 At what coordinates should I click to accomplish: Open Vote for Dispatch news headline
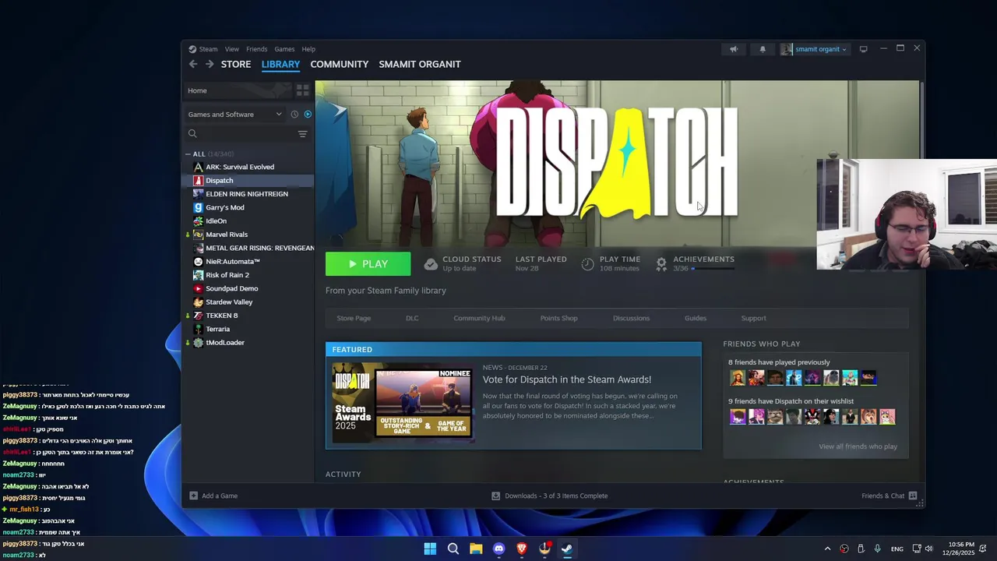coord(566,379)
